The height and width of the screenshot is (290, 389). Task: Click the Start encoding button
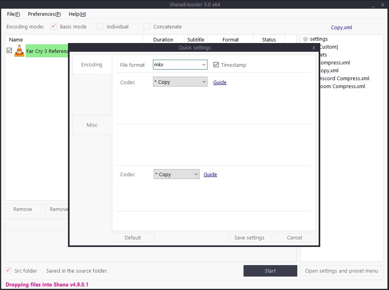(270, 271)
